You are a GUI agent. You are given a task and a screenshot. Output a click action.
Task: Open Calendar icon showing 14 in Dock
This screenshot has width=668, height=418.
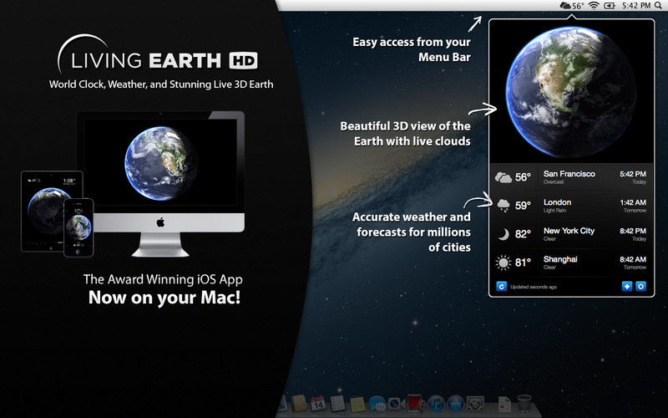[x=318, y=403]
